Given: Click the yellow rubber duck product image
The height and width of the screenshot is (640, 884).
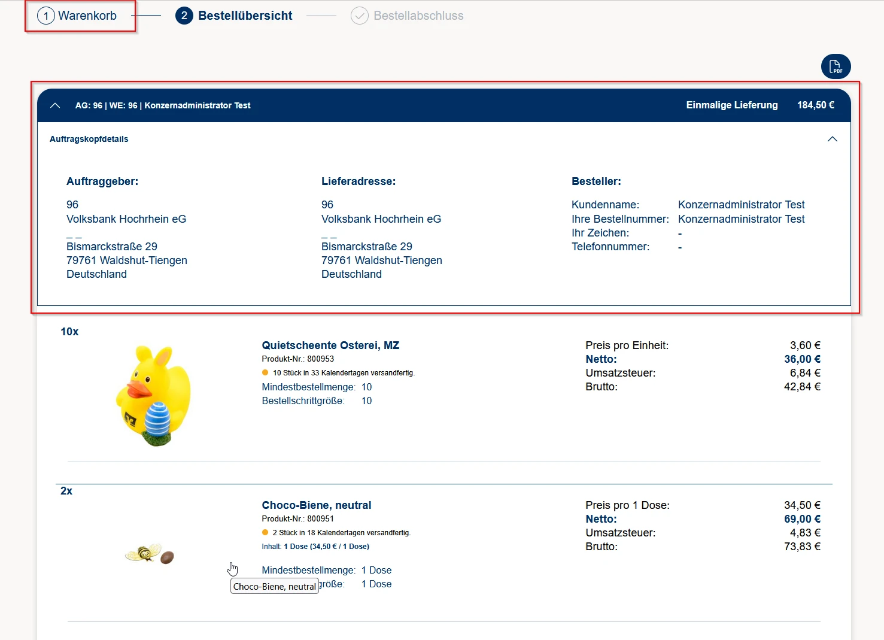Looking at the screenshot, I should [153, 396].
